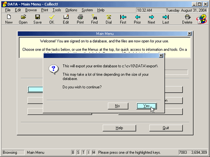Open the System menu
The height and width of the screenshot is (157, 210).
click(87, 10)
